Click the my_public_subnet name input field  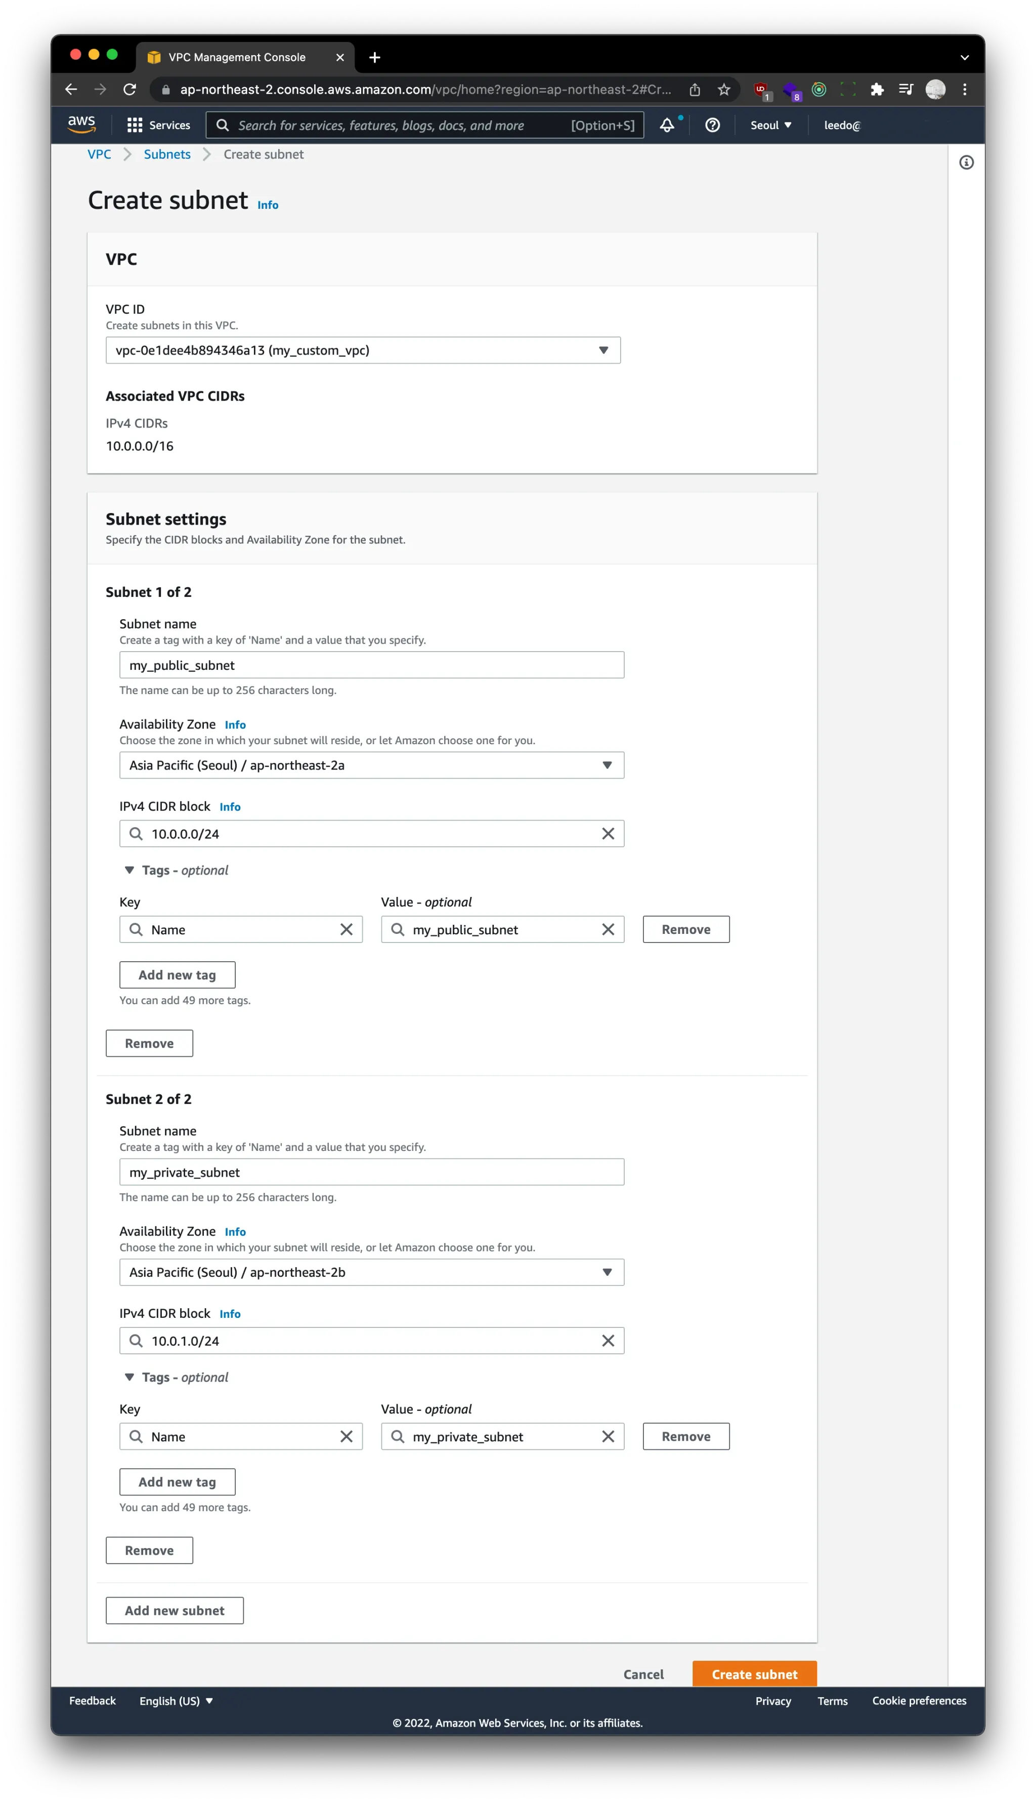click(x=371, y=665)
